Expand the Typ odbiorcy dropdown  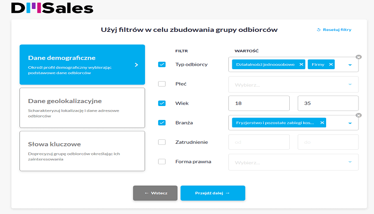coord(350,65)
